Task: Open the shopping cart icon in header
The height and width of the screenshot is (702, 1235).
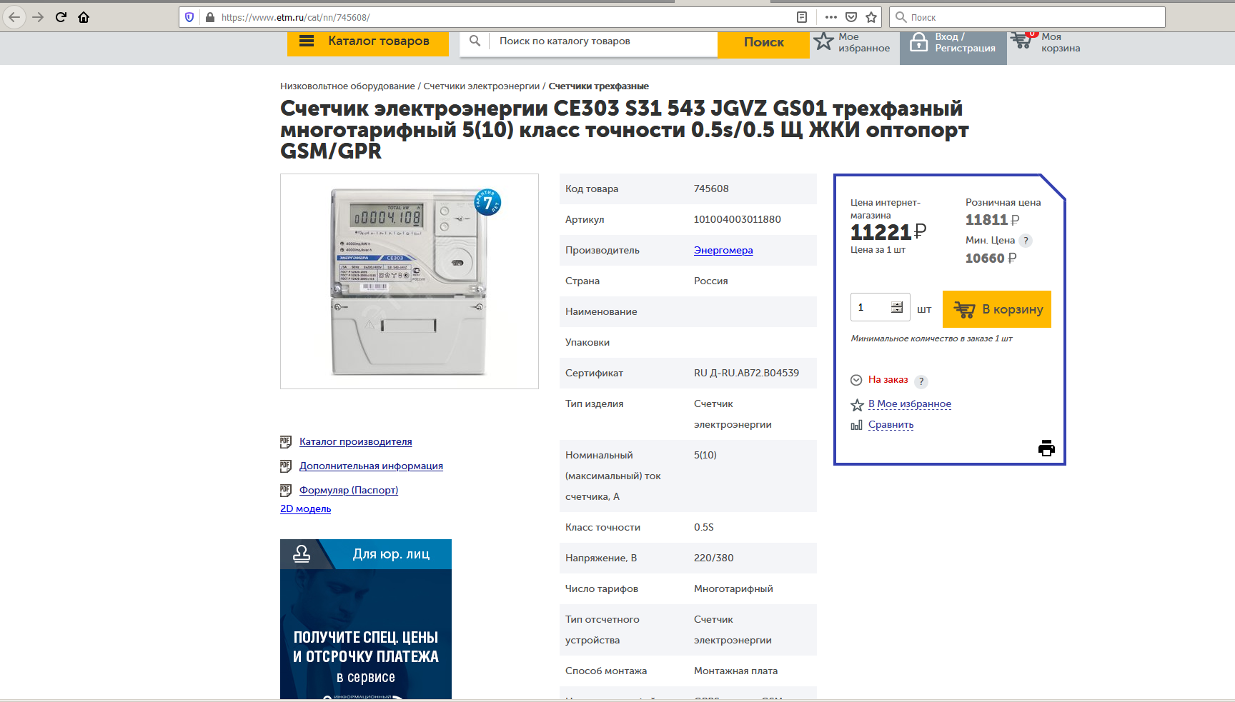Action: coord(1022,41)
